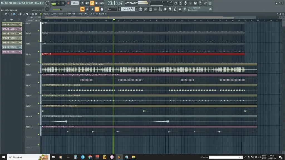Open the Channel rack view icon
Viewport: 285px width, 160px height.
[151, 9]
